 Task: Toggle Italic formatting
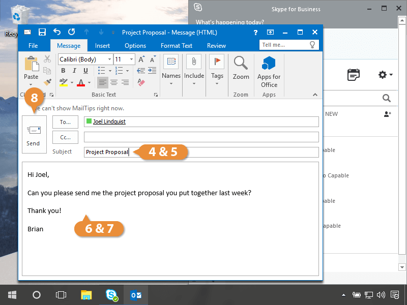click(74, 71)
